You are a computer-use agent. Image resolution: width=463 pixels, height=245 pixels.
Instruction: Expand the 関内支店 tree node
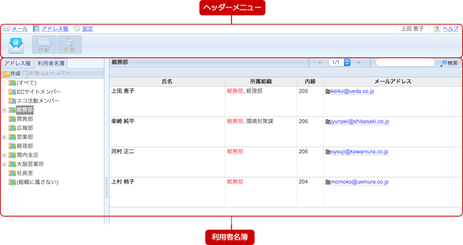[4, 155]
